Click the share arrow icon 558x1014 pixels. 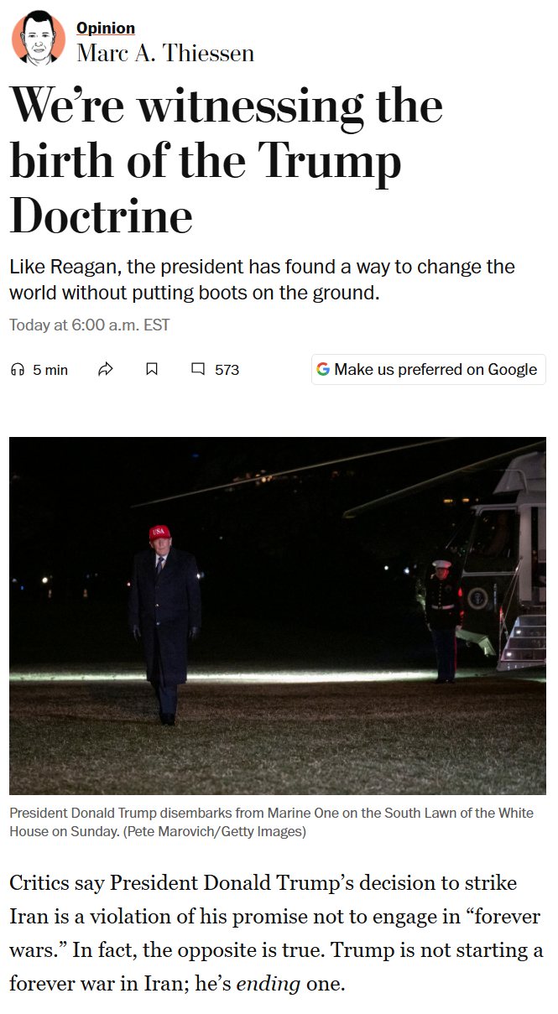[x=106, y=370]
